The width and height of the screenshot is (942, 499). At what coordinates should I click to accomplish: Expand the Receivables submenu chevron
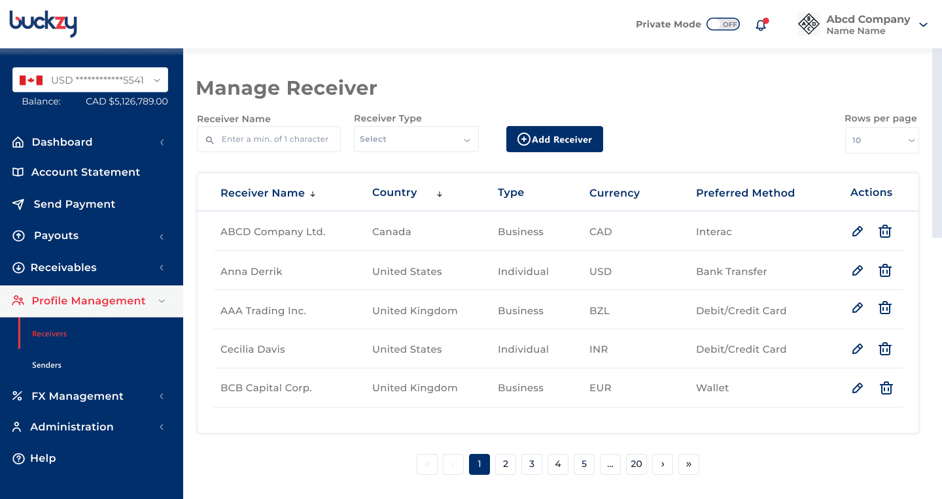(162, 268)
